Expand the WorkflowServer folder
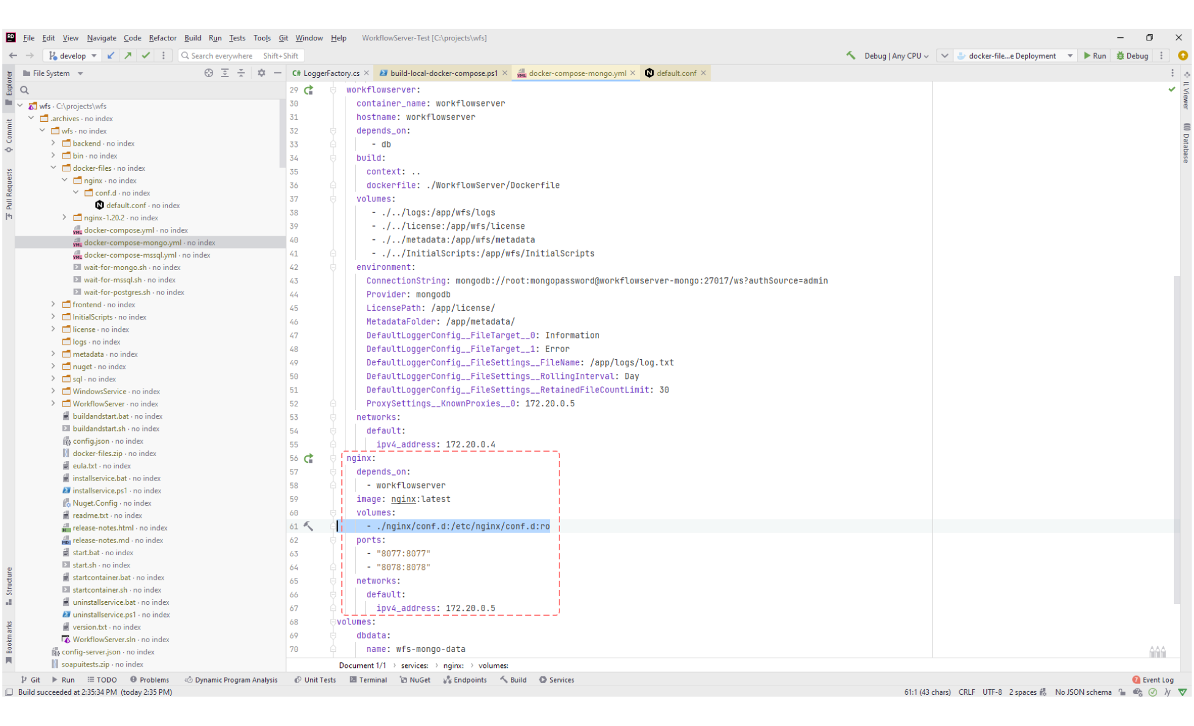The height and width of the screenshot is (726, 1194). (53, 403)
